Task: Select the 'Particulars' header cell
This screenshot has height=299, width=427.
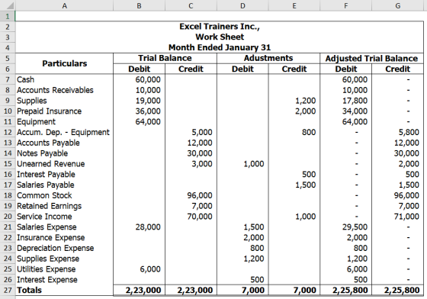Action: click(x=64, y=63)
